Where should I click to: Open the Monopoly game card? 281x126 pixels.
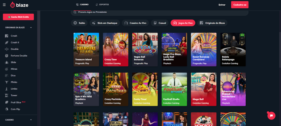coord(204,119)
